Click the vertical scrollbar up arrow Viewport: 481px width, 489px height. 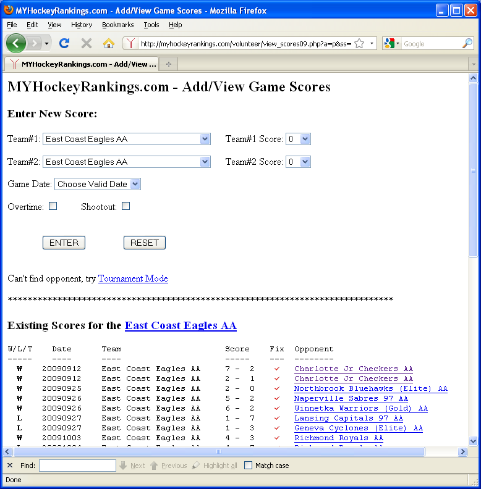pyautogui.click(x=473, y=78)
